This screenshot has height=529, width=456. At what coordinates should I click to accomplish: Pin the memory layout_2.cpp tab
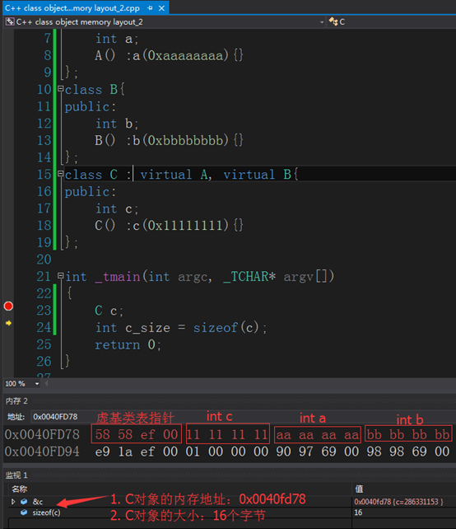tap(150, 8)
